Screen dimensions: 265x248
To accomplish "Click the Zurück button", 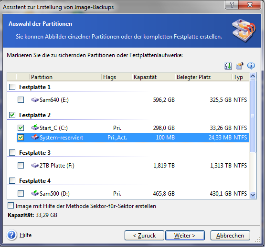I will (144, 235).
